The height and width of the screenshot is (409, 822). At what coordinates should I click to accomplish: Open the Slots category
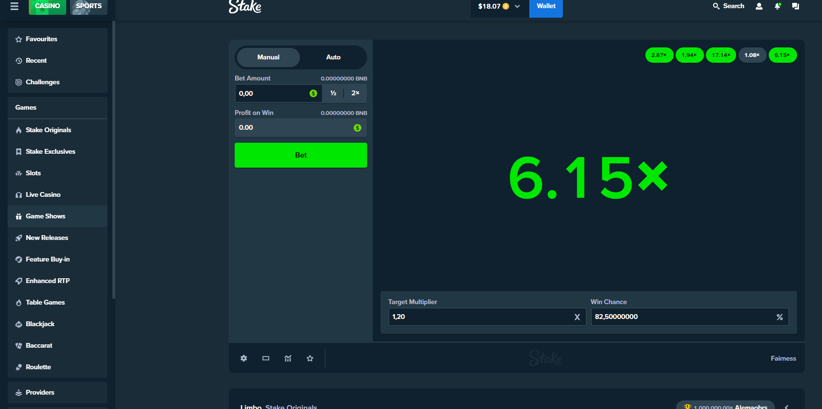58,173
